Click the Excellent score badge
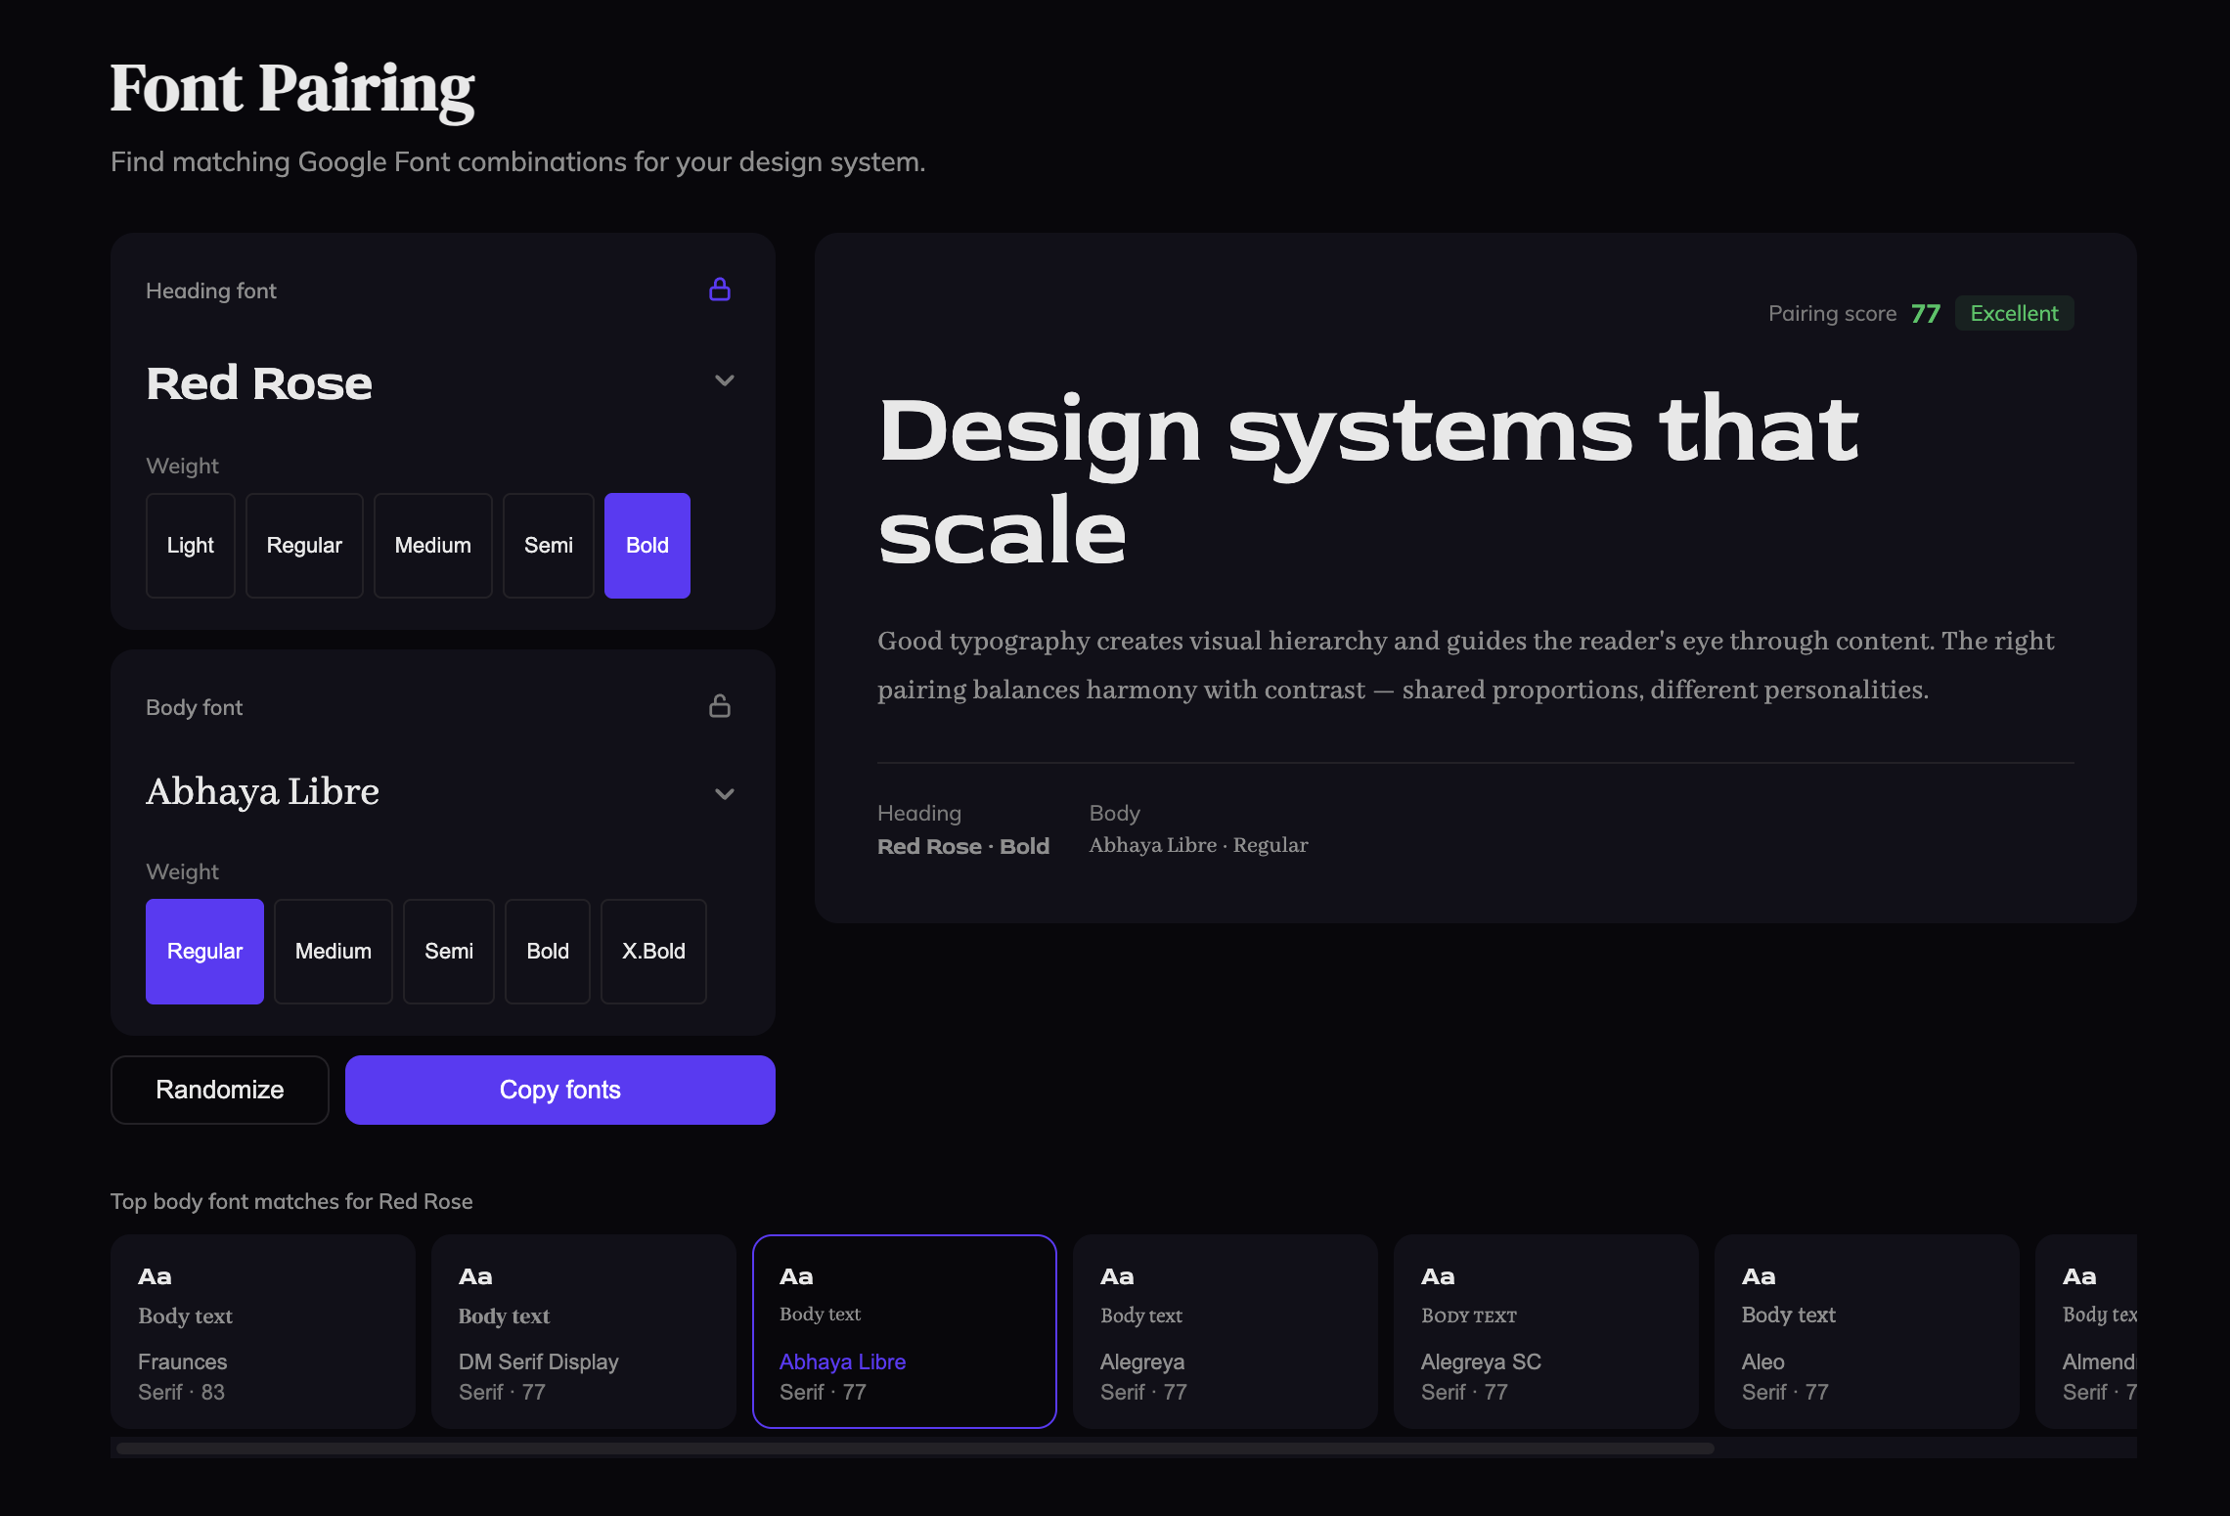This screenshot has height=1516, width=2230. pyautogui.click(x=2014, y=314)
